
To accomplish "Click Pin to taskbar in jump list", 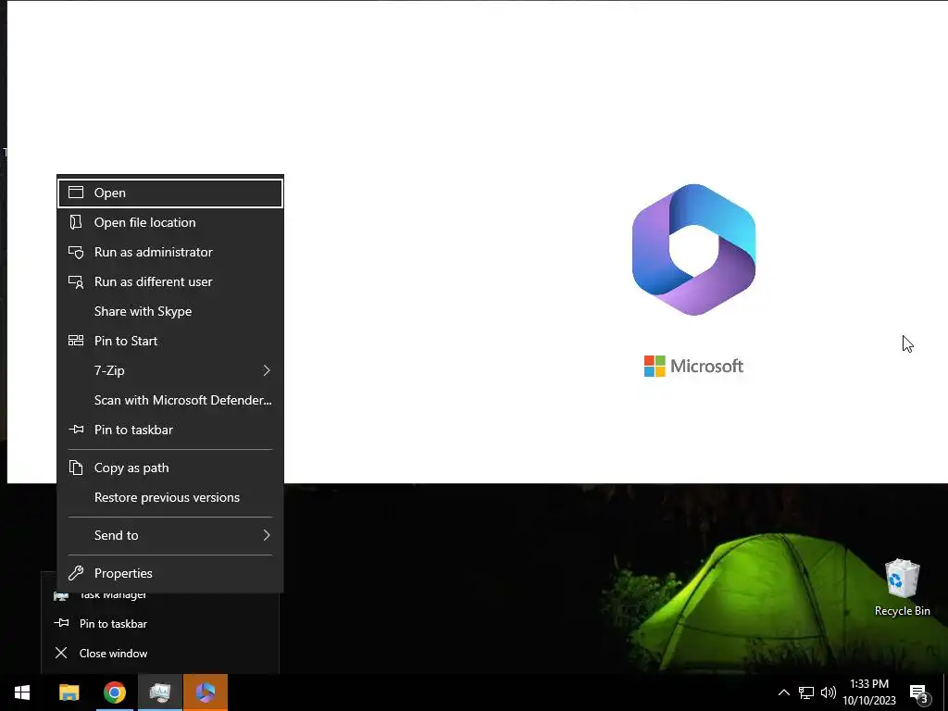I will pos(160,624).
